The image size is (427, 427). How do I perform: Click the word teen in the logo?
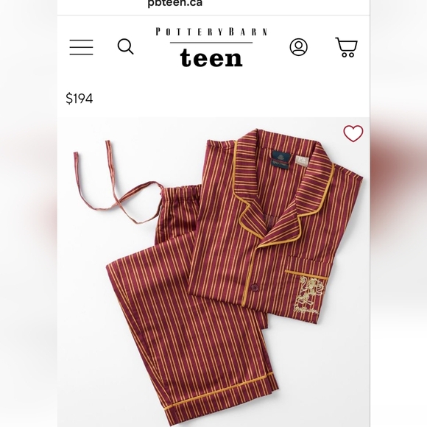click(x=211, y=57)
